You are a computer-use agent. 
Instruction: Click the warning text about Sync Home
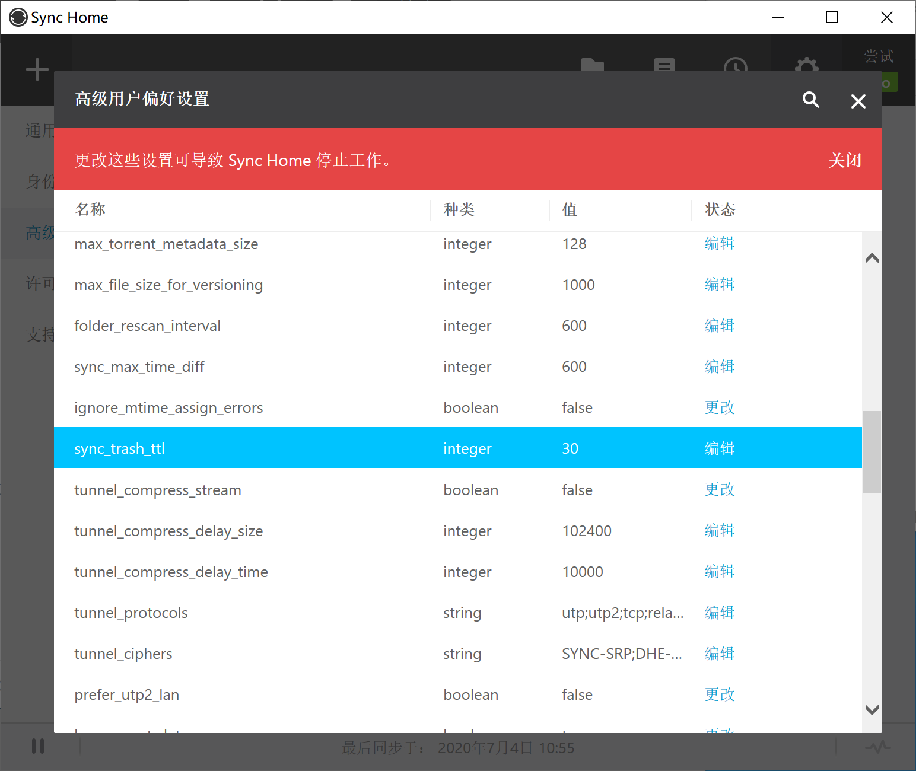tap(233, 160)
